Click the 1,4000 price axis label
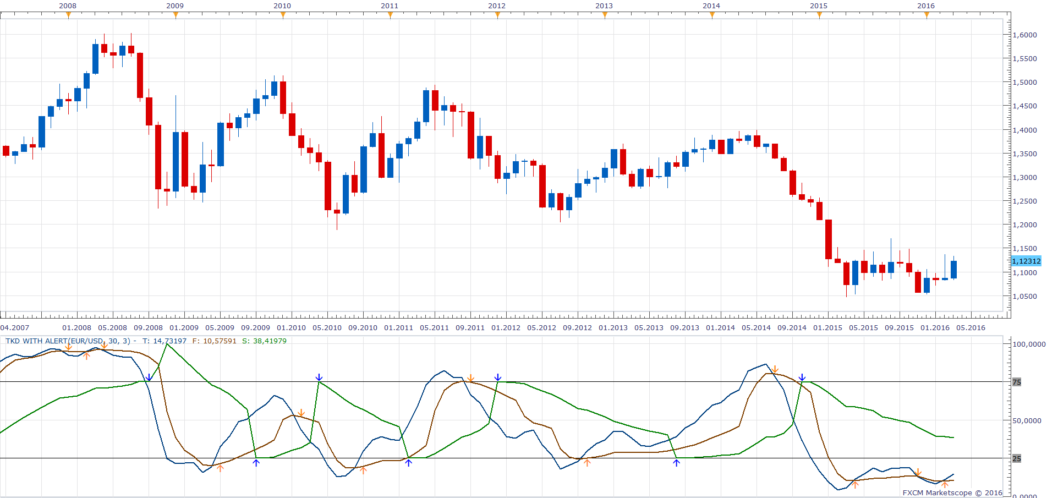The width and height of the screenshot is (1047, 498). [1025, 130]
